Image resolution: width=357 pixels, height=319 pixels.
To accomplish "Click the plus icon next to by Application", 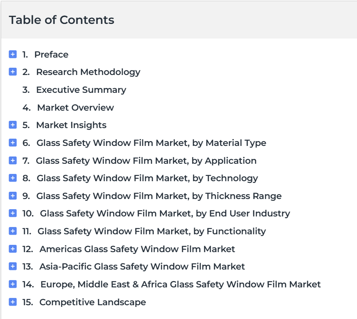I will pos(13,161).
